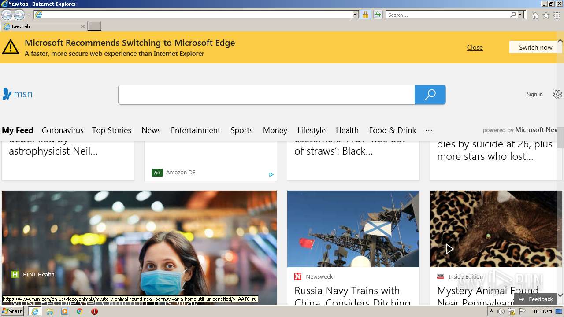Launch Chrome from the taskbar
This screenshot has height=317, width=564.
tap(79, 311)
